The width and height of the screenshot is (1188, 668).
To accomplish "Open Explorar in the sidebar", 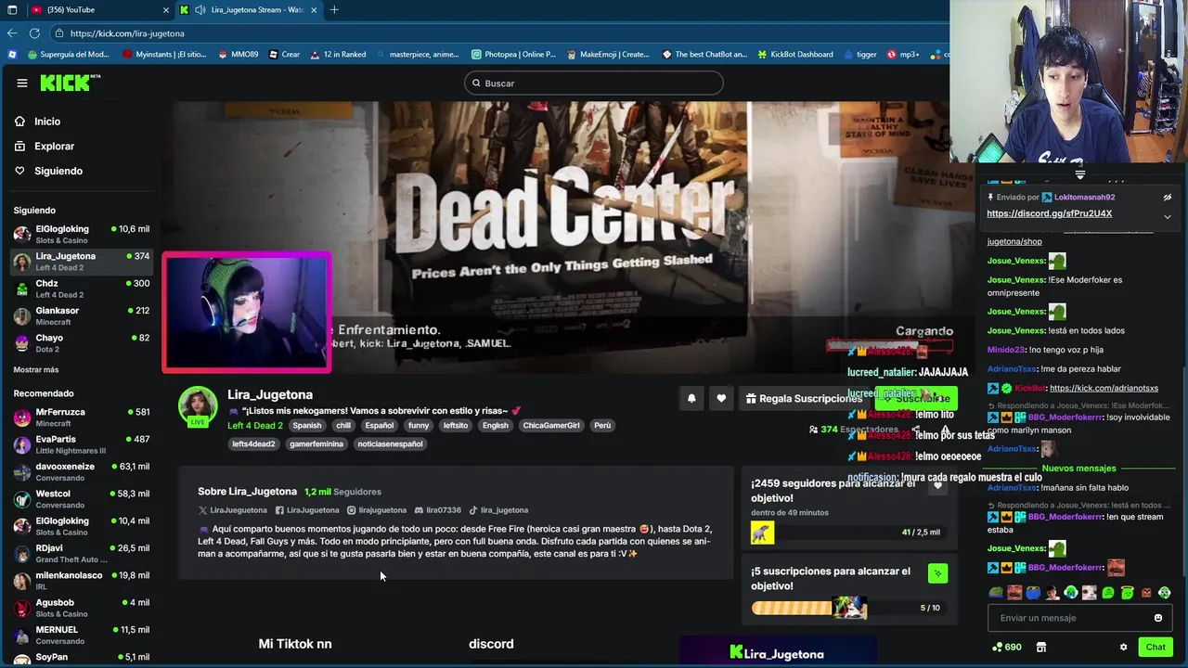I will pyautogui.click(x=54, y=146).
